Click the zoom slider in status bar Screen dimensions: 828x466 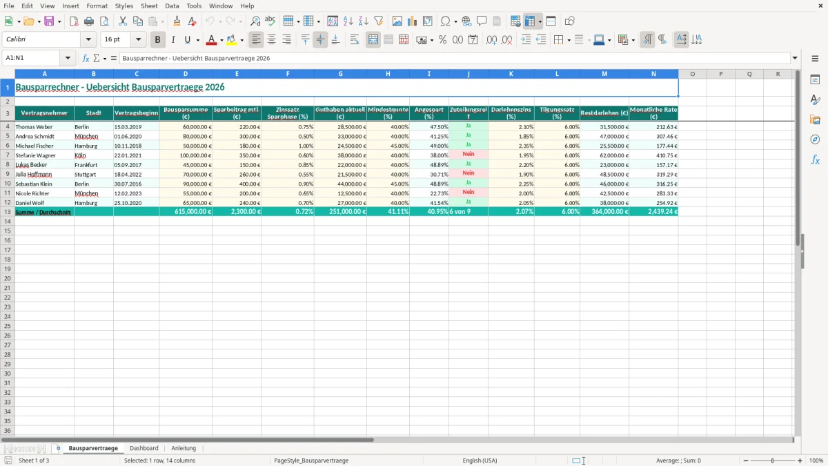coord(772,460)
